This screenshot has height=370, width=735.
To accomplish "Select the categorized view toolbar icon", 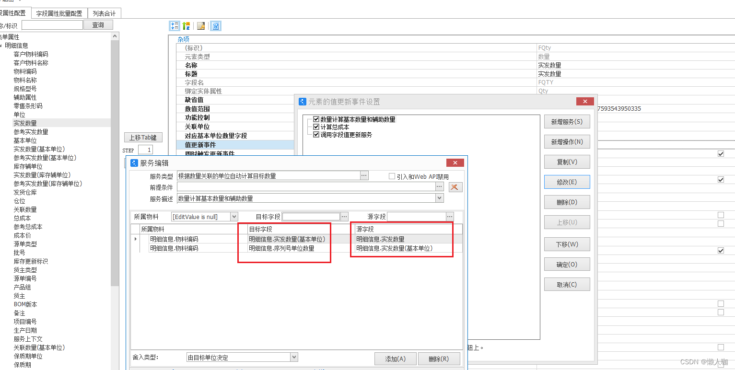I will [x=175, y=26].
